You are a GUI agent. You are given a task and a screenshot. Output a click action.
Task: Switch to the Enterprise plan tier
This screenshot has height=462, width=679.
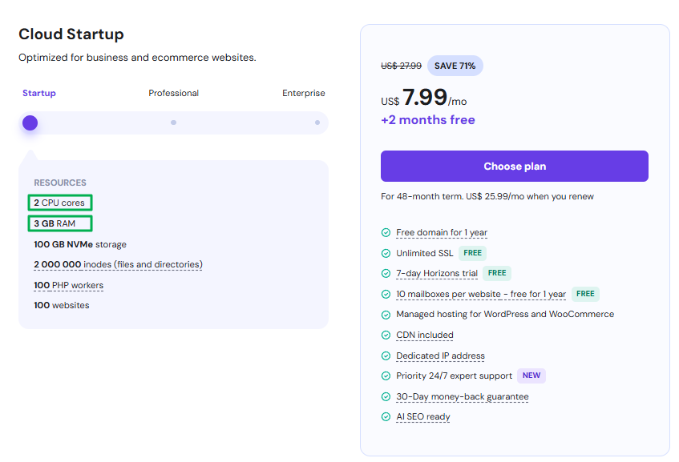pyautogui.click(x=303, y=93)
